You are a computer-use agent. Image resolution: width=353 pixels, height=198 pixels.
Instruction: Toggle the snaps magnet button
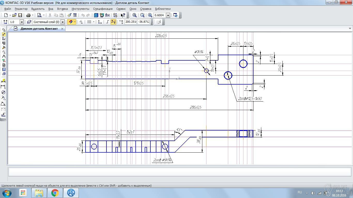71,22
